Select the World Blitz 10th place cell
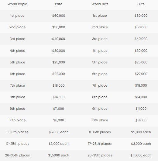The height and width of the screenshot is (161, 158). [x=100, y=120]
